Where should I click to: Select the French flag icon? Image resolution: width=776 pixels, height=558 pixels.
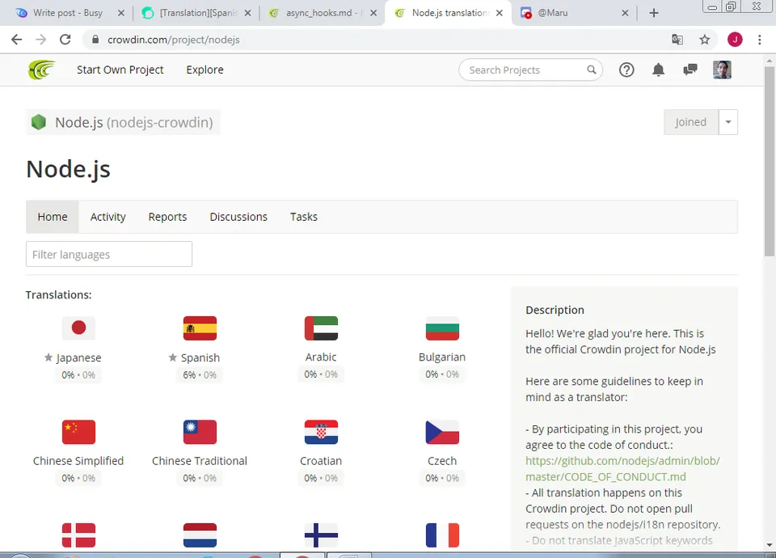tap(442, 535)
